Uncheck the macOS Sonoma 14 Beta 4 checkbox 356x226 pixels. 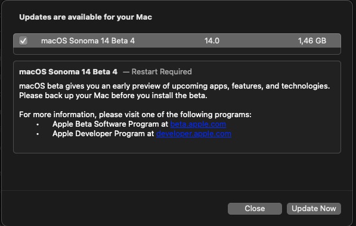23,41
